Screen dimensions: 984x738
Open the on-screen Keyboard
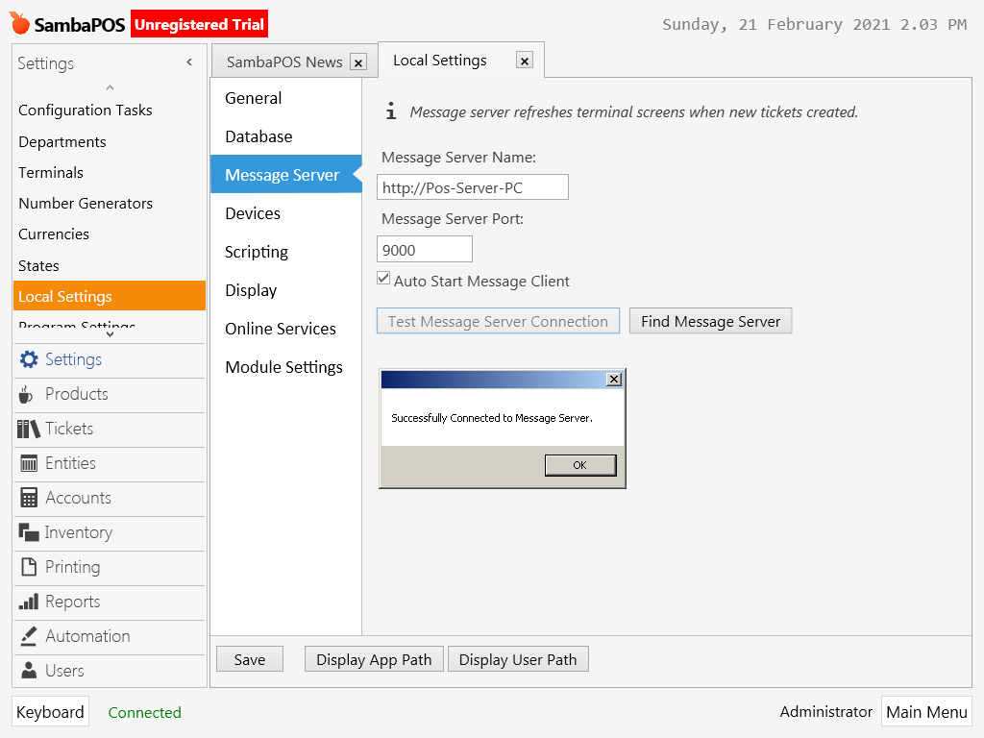[x=50, y=712]
